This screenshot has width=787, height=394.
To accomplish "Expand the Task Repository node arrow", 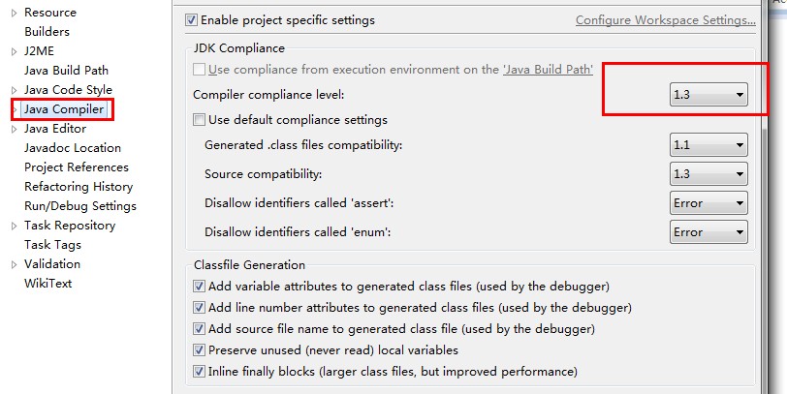I will pyautogui.click(x=14, y=227).
